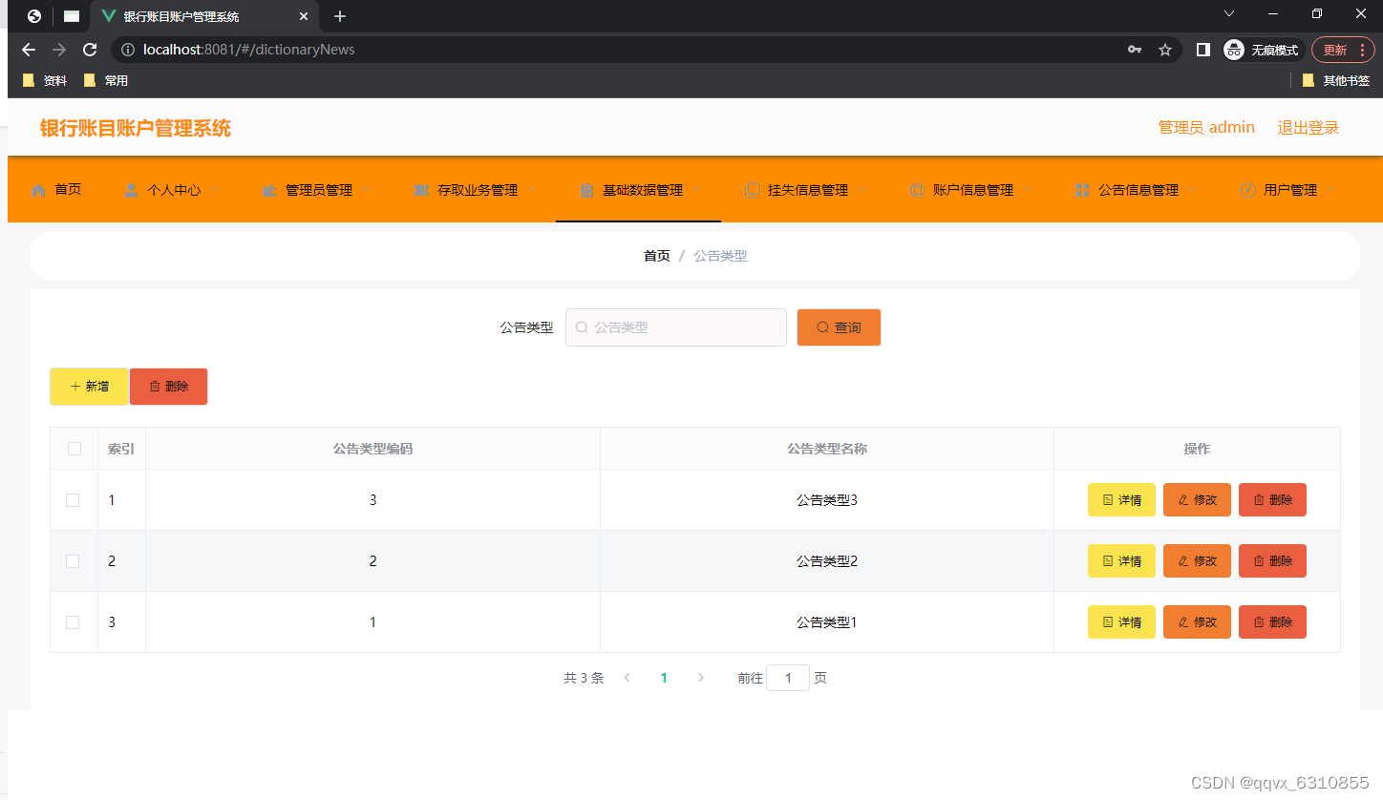The width and height of the screenshot is (1383, 800).
Task: Click the 管理员 admin user label
Action: 1206,128
